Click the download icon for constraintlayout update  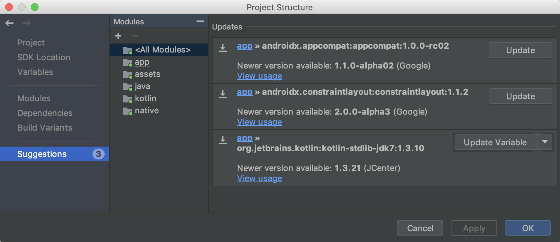223,94
